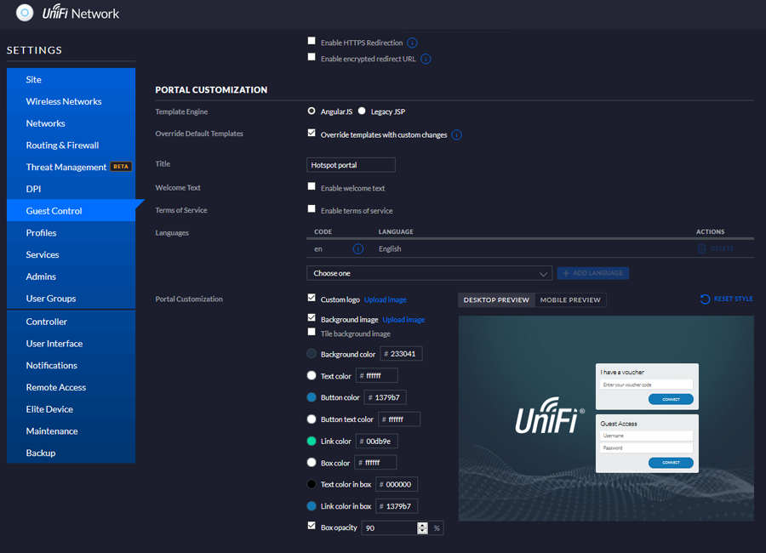Enable the welcome text checkbox
766x553 pixels.
point(312,187)
